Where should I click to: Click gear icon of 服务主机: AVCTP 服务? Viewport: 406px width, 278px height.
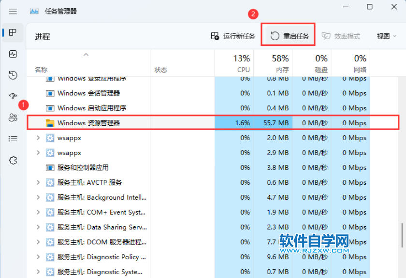pos(50,183)
